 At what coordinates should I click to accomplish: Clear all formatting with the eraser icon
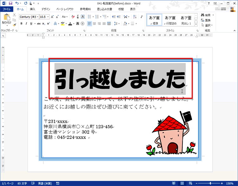(x=73, y=17)
